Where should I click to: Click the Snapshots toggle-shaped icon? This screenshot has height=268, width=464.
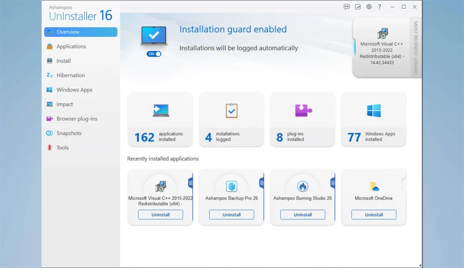[49, 133]
